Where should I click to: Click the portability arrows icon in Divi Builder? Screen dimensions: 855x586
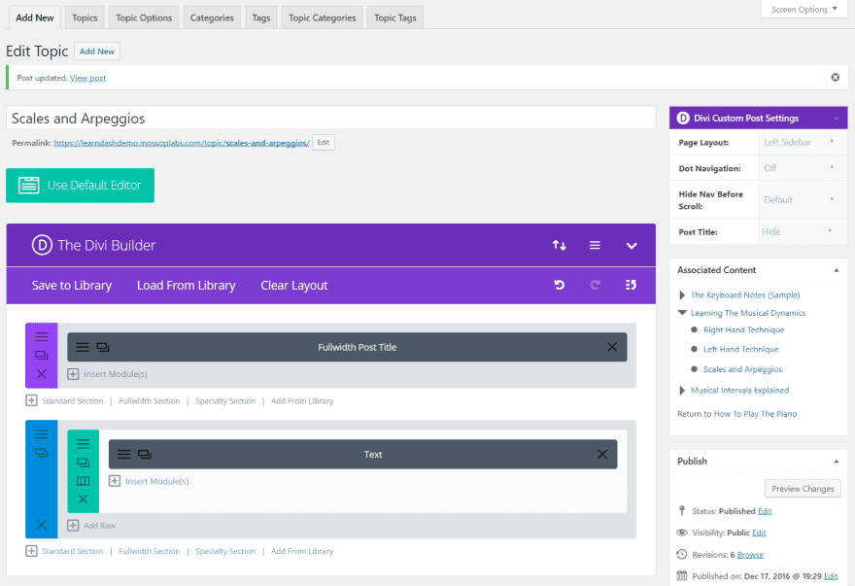(x=560, y=246)
